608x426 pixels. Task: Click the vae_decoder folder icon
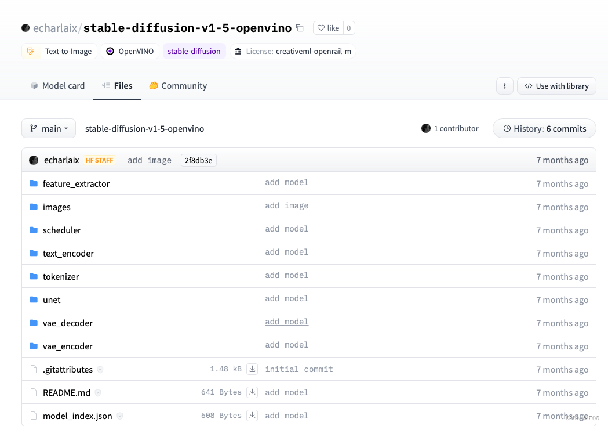point(34,323)
